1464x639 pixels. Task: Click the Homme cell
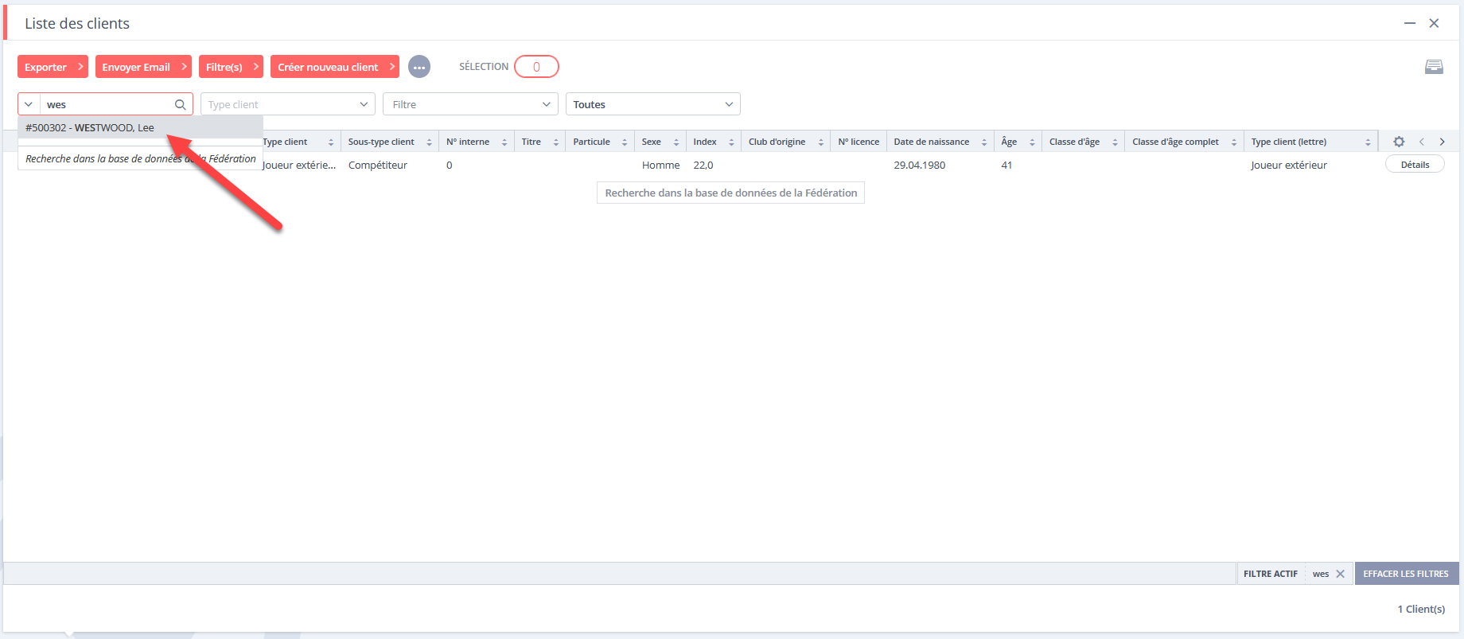[x=660, y=165]
